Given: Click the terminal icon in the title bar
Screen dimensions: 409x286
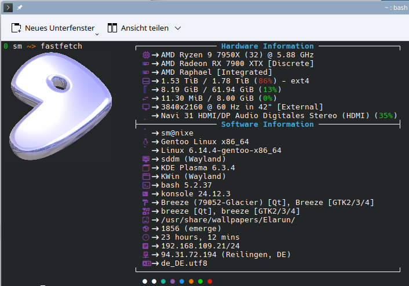Looking at the screenshot, I should click(x=8, y=8).
